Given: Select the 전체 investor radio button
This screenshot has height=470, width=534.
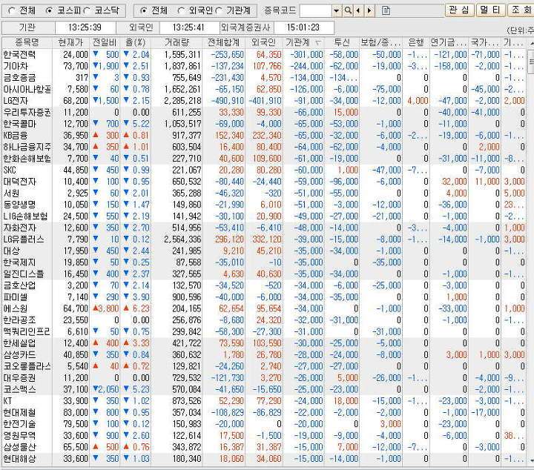Looking at the screenshot, I should (143, 11).
